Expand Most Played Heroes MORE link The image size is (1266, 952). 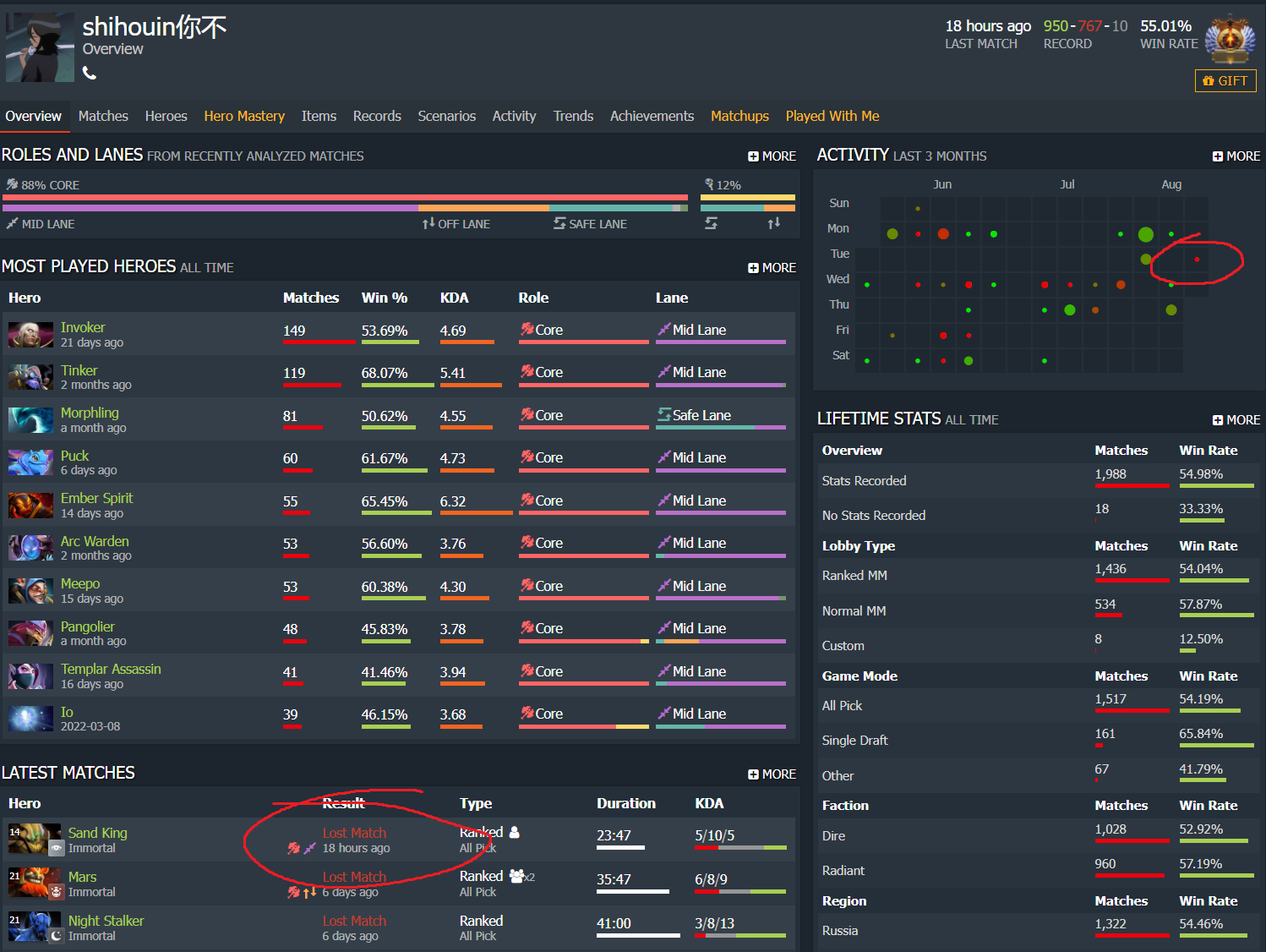(x=772, y=268)
